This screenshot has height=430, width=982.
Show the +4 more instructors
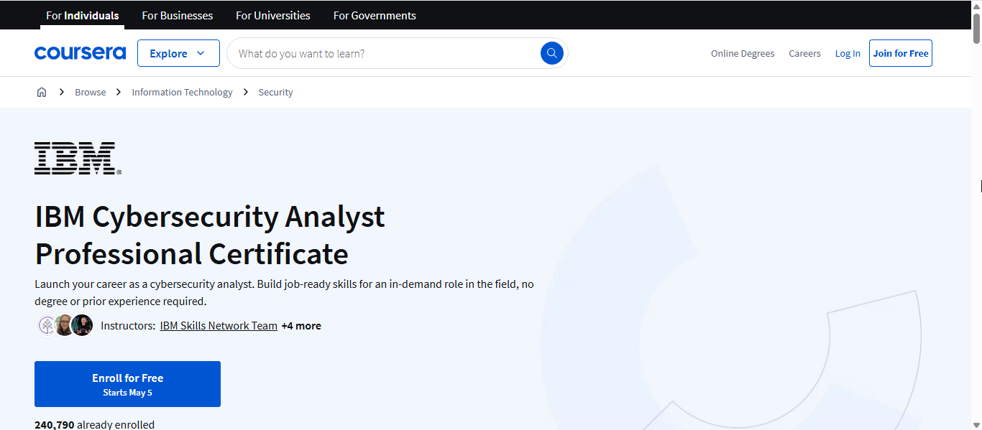[x=301, y=326]
